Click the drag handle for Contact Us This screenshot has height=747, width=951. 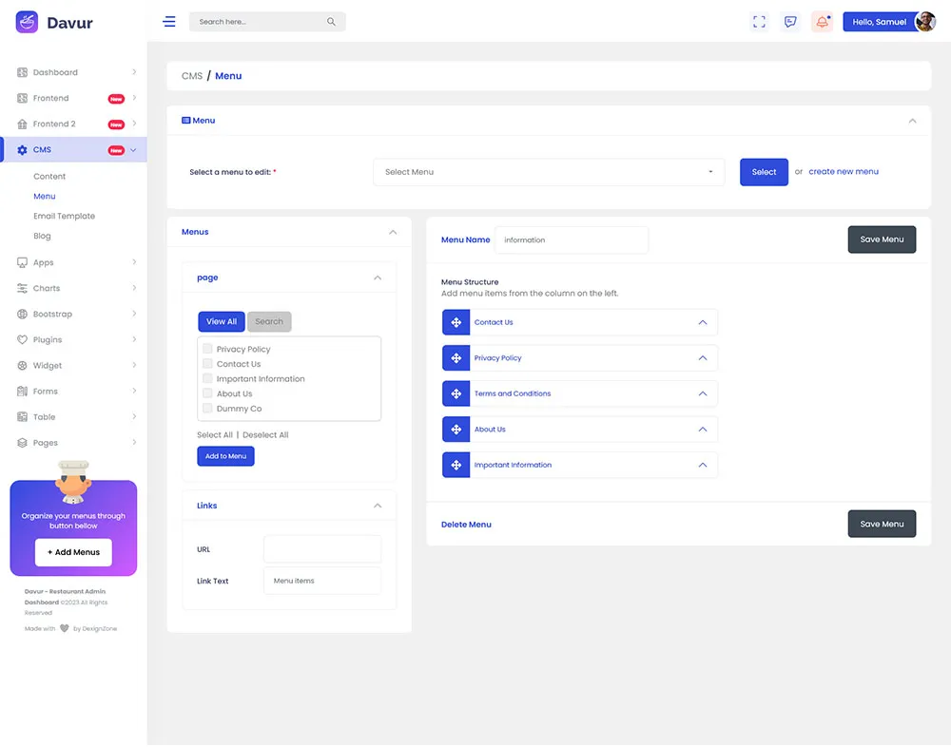click(456, 322)
